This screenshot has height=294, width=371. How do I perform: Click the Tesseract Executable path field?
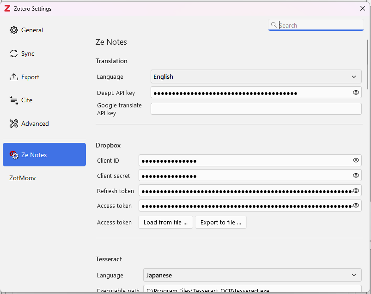click(x=252, y=289)
